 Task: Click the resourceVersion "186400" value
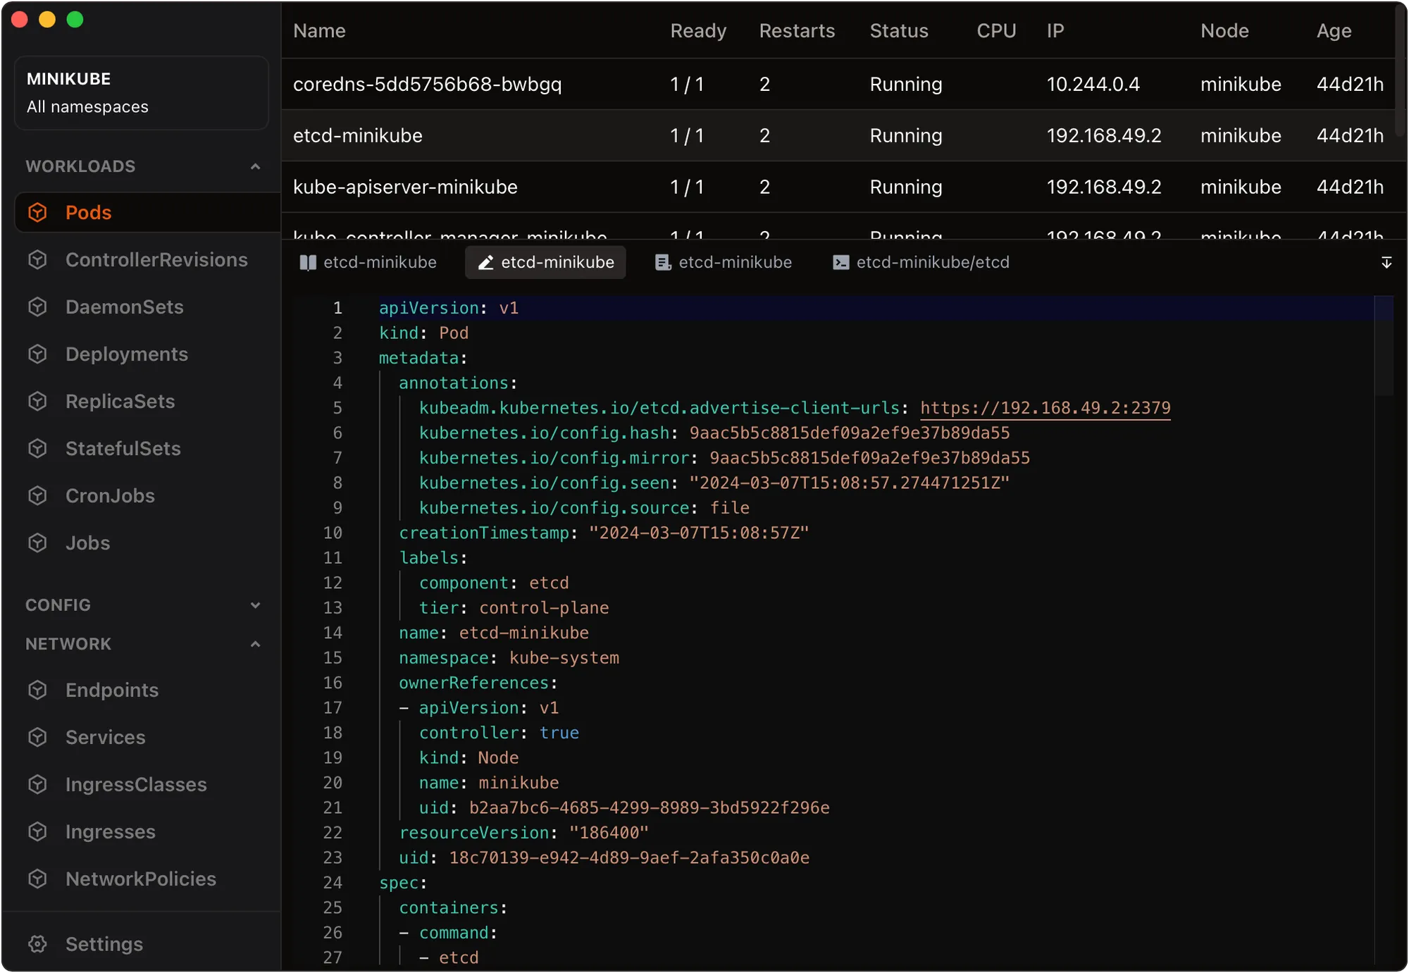point(609,833)
